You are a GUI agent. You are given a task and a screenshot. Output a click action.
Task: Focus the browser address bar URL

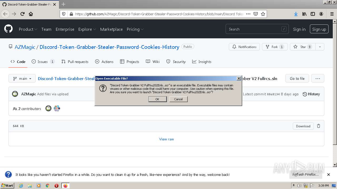point(159,14)
